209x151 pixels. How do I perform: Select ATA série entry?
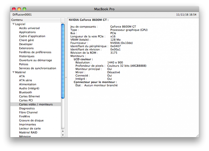(x=25, y=80)
